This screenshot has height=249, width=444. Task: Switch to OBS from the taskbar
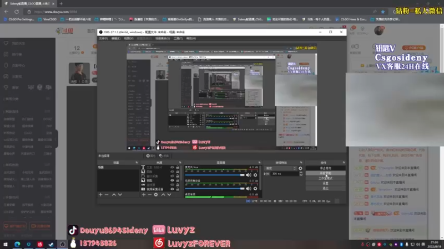pyautogui.click(x=62, y=244)
